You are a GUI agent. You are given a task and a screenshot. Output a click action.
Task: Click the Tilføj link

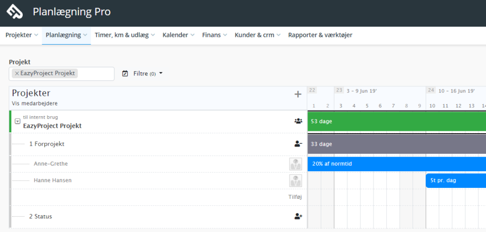pos(295,197)
